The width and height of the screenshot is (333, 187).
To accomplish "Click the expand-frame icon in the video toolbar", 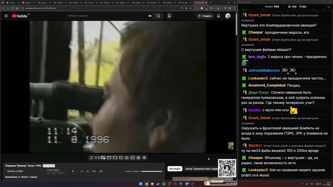I will click(x=115, y=158).
